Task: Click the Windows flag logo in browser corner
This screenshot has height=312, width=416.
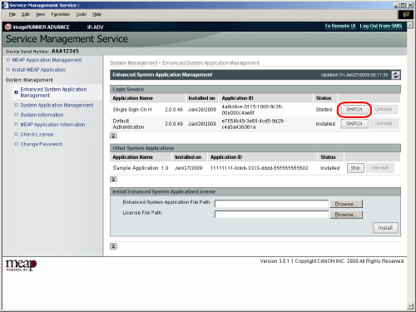Action: pos(406,15)
